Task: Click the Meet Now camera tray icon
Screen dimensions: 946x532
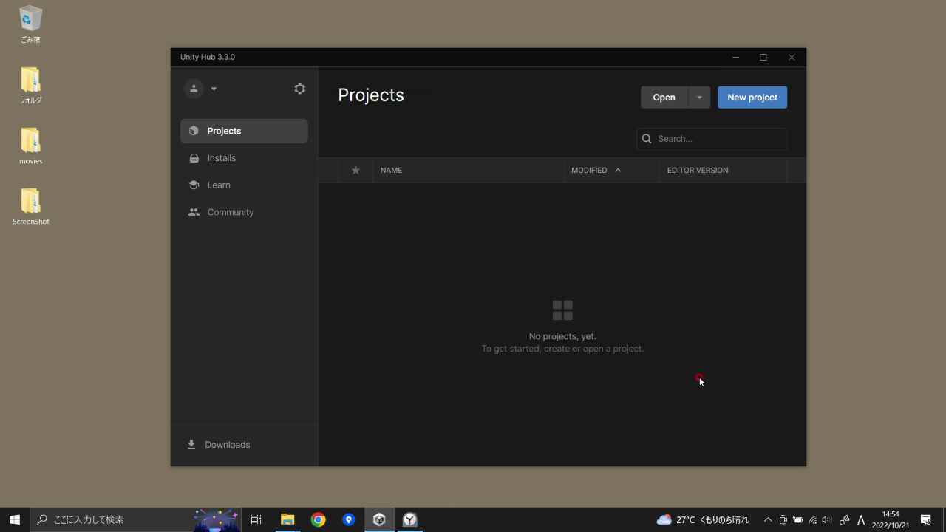Action: pos(783,519)
